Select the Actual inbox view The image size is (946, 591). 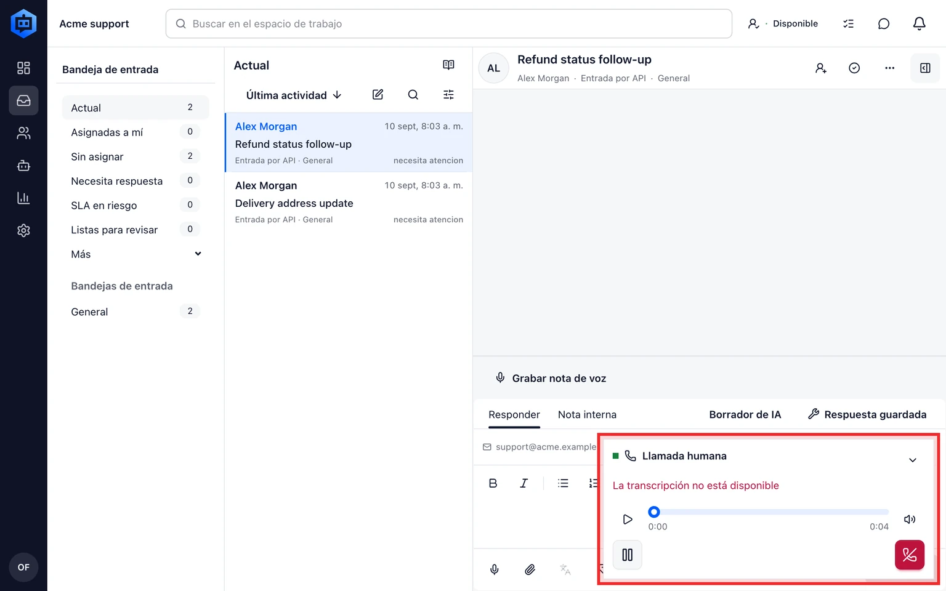[135, 108]
